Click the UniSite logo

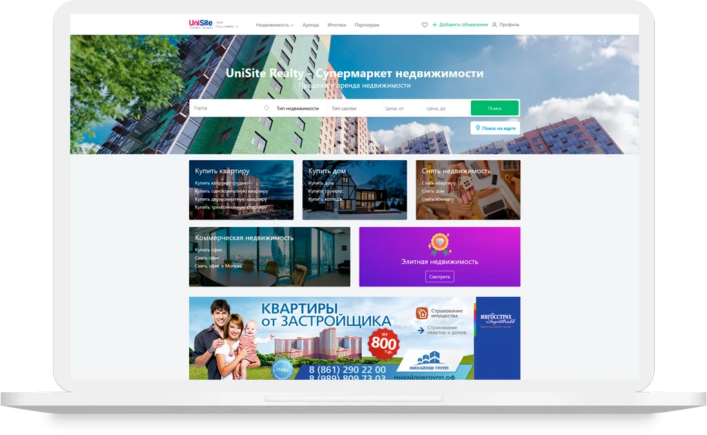tap(201, 23)
